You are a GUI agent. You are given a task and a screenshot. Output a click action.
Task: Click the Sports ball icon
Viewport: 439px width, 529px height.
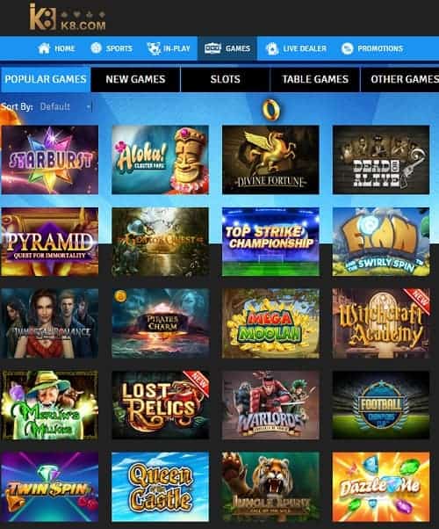[x=96, y=48]
